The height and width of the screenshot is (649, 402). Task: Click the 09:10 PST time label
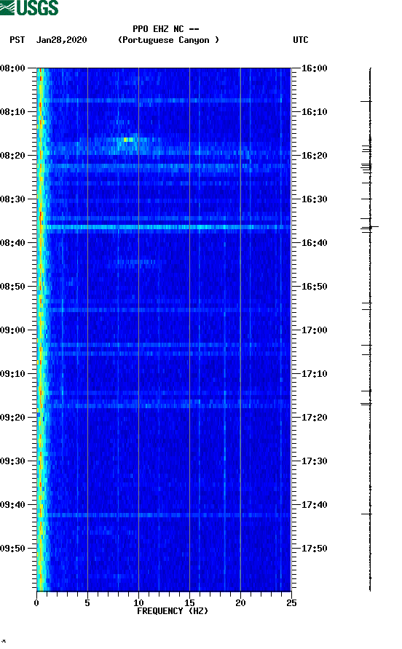click(x=13, y=374)
